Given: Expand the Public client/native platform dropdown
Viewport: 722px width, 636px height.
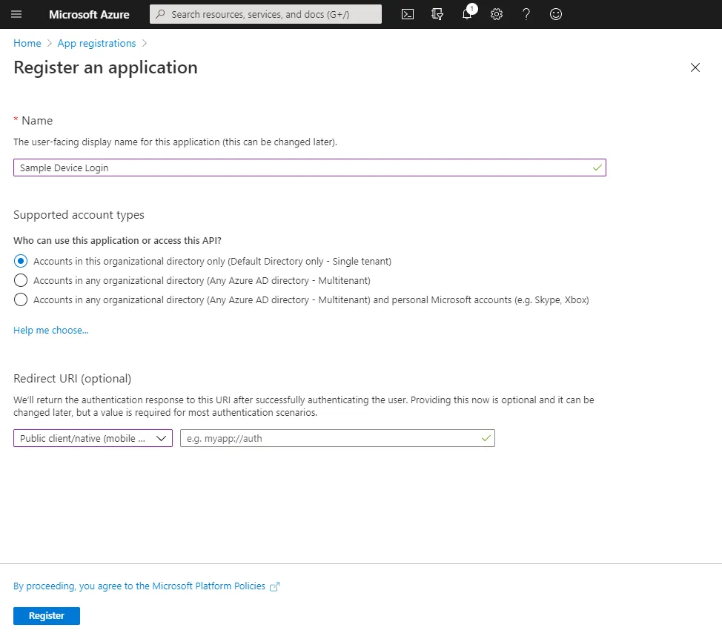Looking at the screenshot, I should point(93,438).
